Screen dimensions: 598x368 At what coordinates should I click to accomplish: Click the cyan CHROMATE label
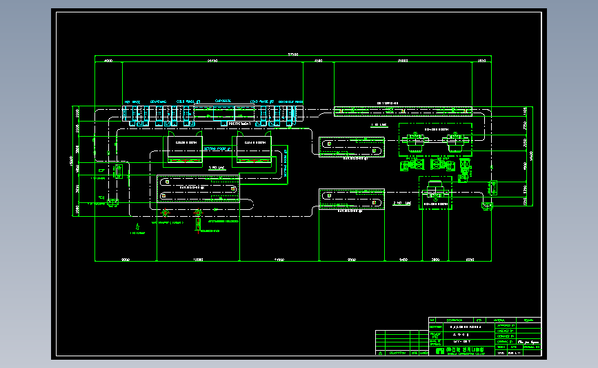223,101
